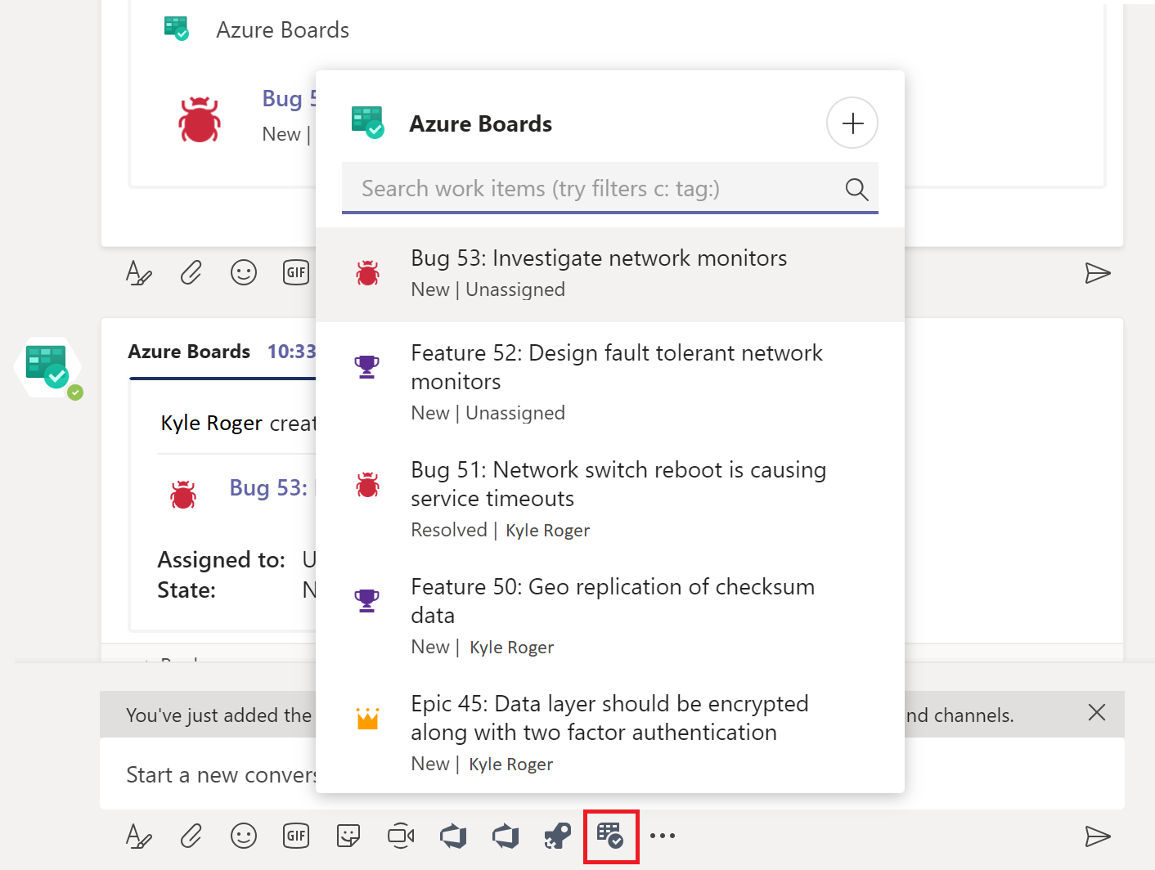
Task: Click the purple trophy icon for Feature 52
Action: 366,366
